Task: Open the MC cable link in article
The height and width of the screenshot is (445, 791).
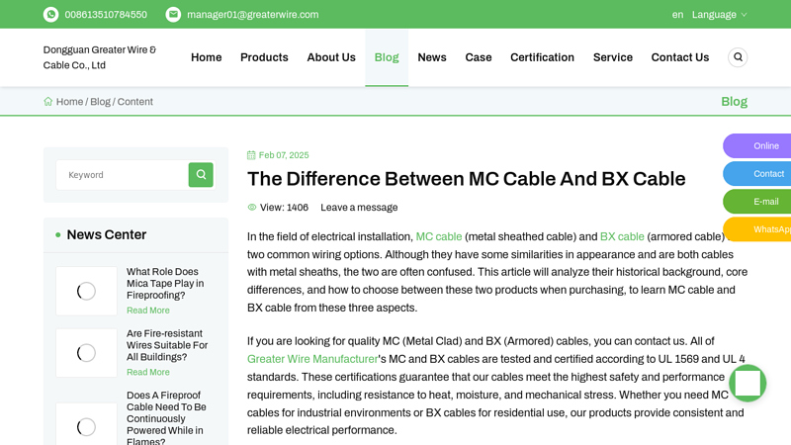Action: [x=439, y=236]
